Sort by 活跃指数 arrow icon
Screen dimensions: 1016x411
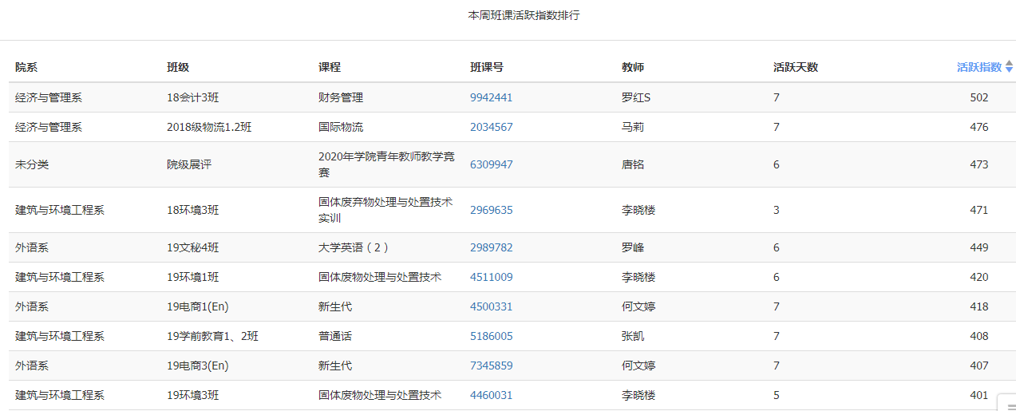1009,68
